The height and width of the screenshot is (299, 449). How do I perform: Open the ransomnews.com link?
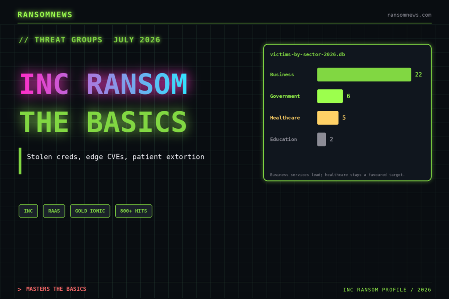click(x=409, y=15)
